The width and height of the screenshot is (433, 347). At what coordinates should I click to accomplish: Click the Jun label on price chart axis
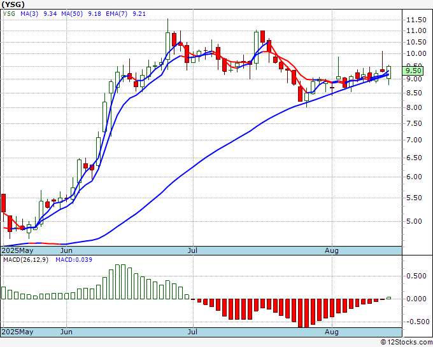(66, 250)
